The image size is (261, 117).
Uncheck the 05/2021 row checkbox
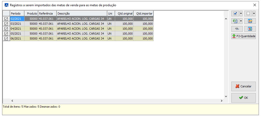tap(6, 34)
